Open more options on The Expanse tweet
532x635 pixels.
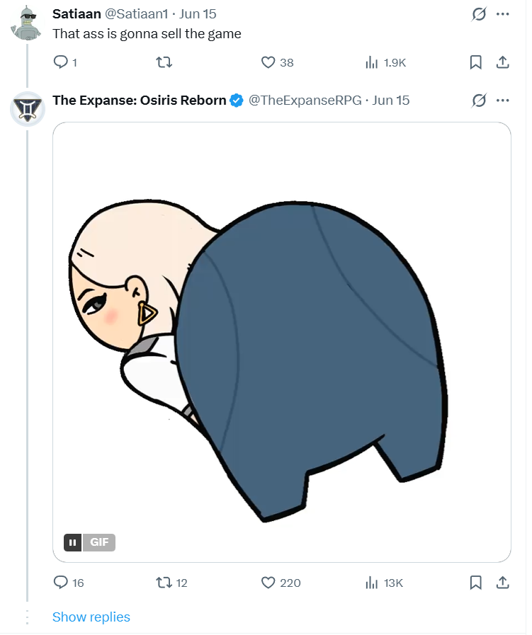click(x=502, y=101)
